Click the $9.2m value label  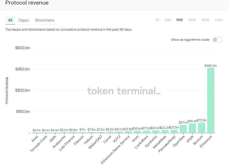point(110,130)
